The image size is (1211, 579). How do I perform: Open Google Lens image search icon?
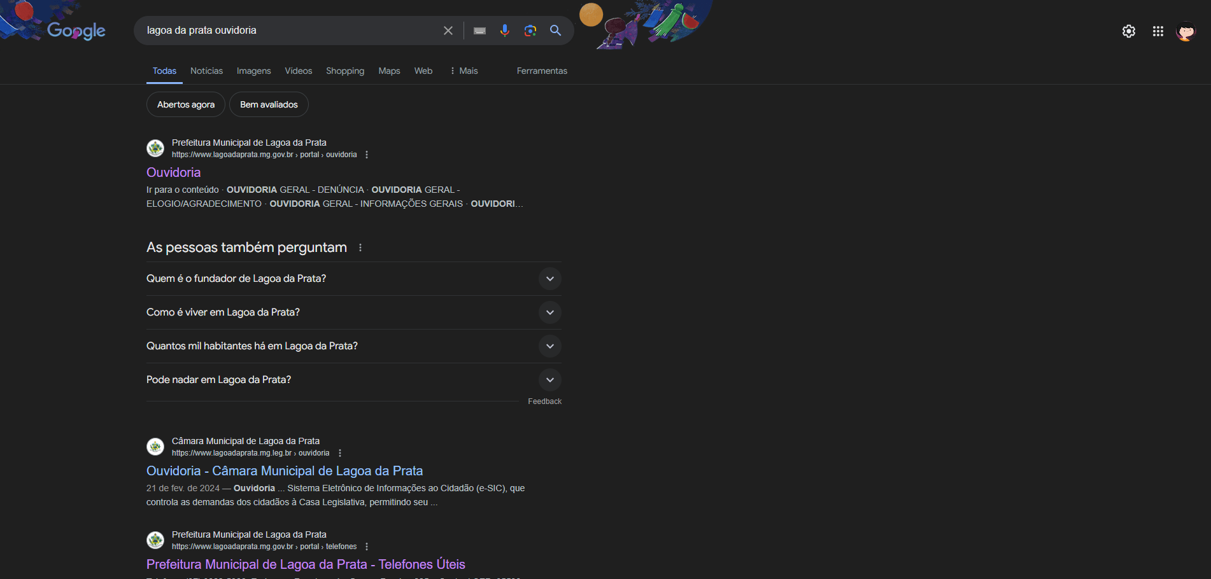point(530,31)
